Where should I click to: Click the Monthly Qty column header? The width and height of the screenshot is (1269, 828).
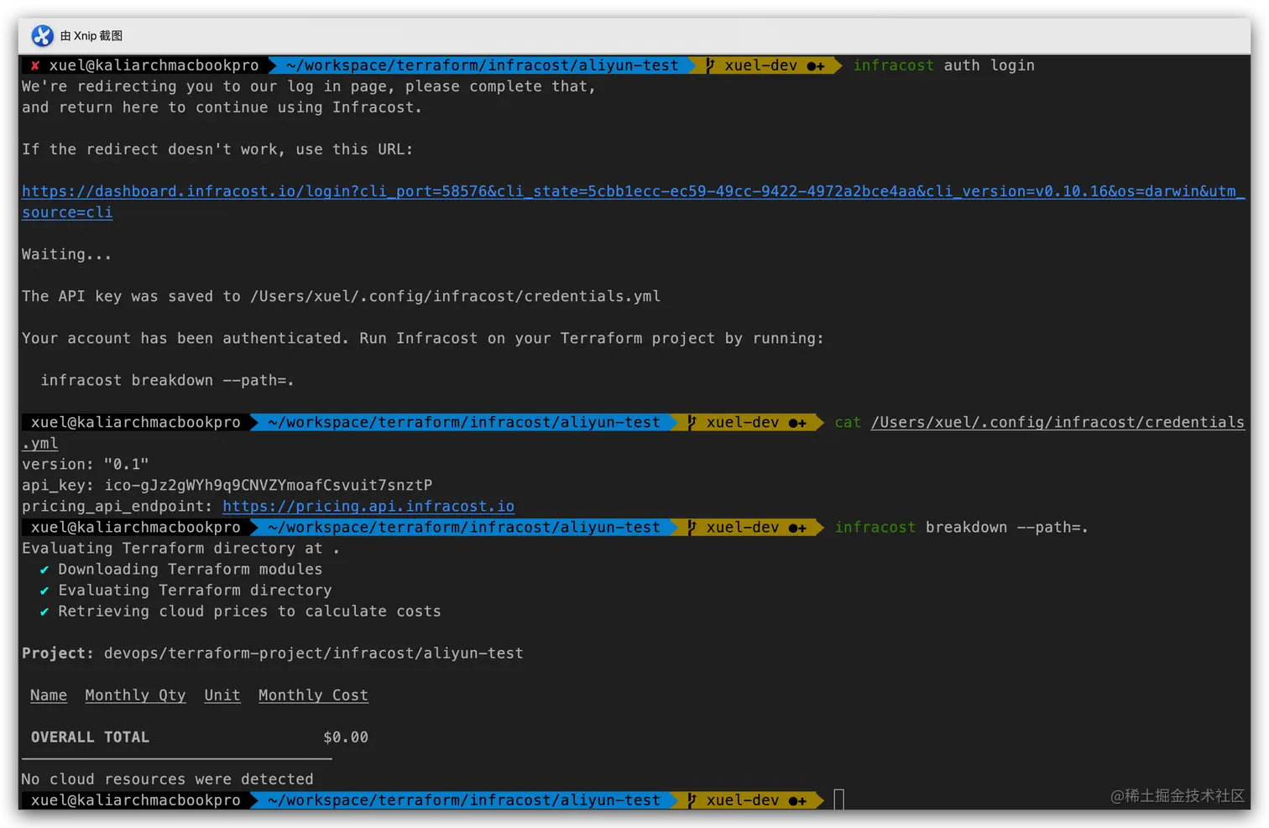click(x=135, y=695)
